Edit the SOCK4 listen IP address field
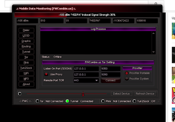This screenshot has height=122, width=175. [86, 69]
